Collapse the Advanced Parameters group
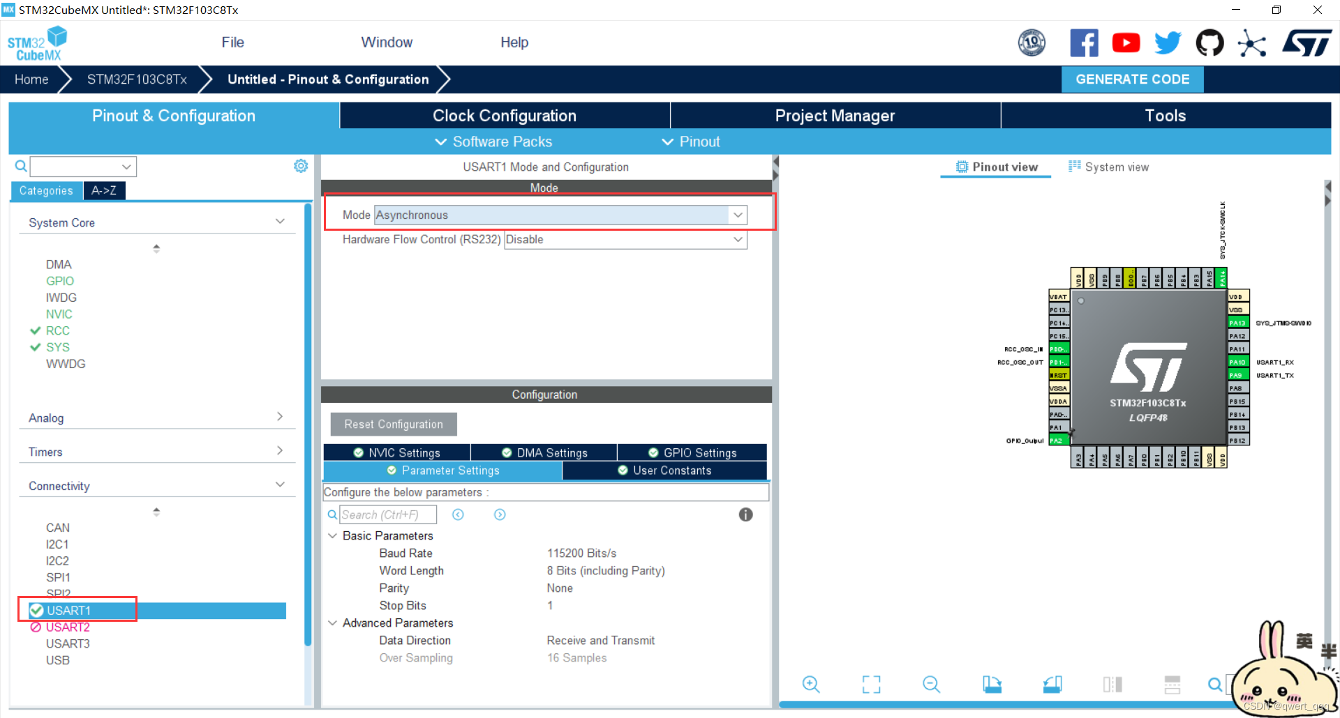 coord(333,622)
